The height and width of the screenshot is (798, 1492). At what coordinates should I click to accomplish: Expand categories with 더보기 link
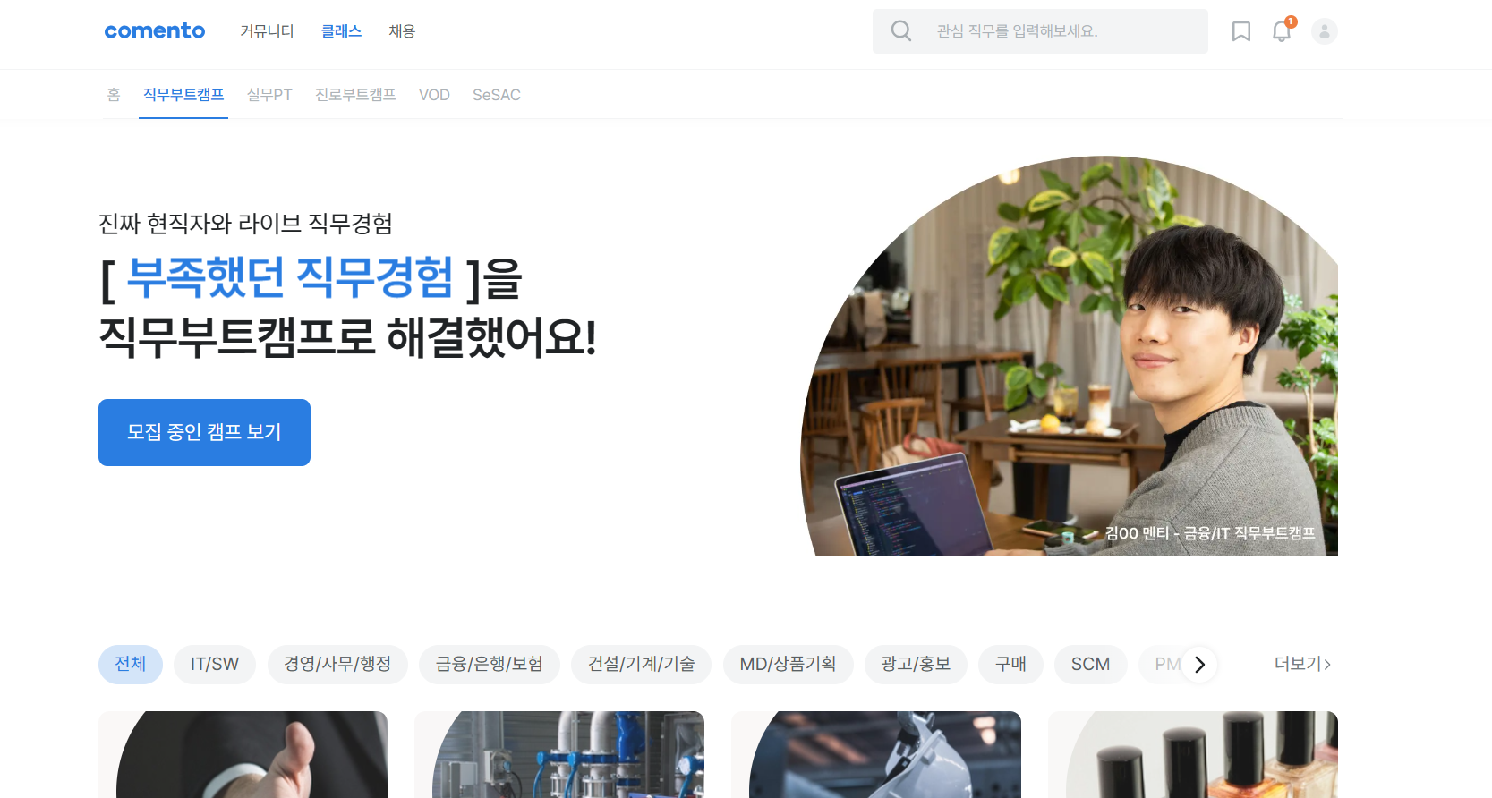[x=1302, y=664]
